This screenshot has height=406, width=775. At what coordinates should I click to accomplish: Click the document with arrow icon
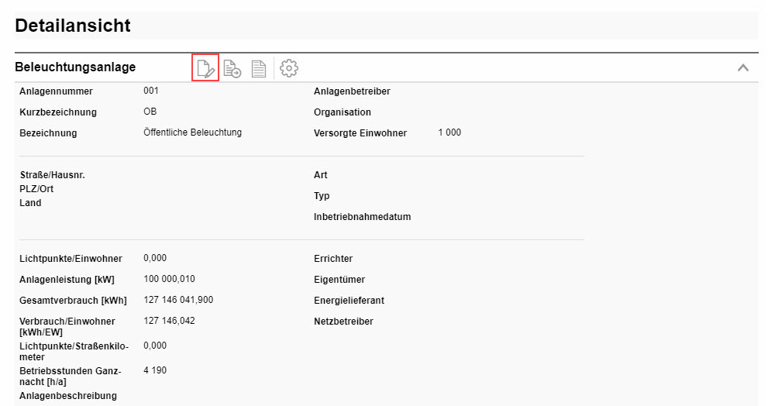click(x=232, y=68)
